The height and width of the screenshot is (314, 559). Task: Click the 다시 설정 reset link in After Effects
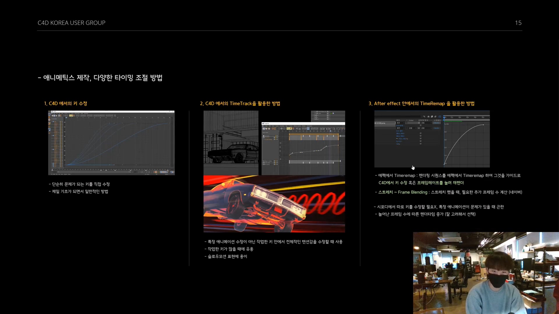(399, 131)
